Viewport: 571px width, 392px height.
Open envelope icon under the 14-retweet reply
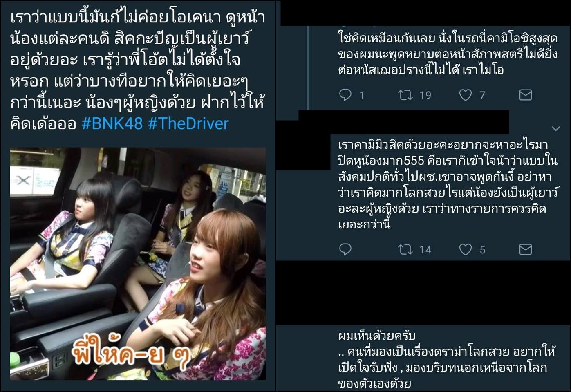pyautogui.click(x=525, y=249)
